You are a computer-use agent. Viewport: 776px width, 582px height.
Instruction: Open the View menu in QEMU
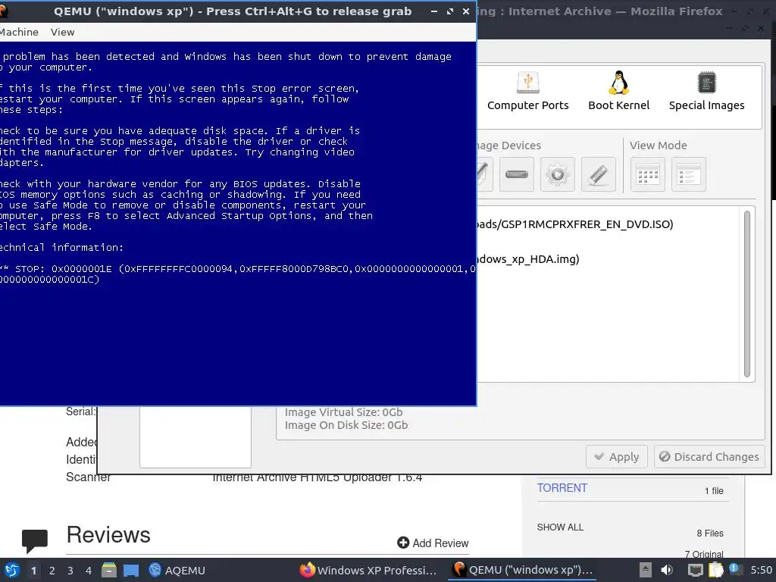click(62, 32)
